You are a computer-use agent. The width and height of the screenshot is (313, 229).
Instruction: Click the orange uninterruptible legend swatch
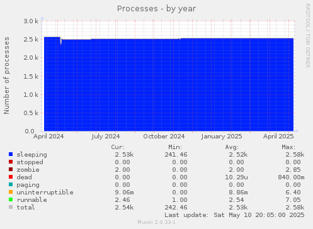tap(11, 192)
